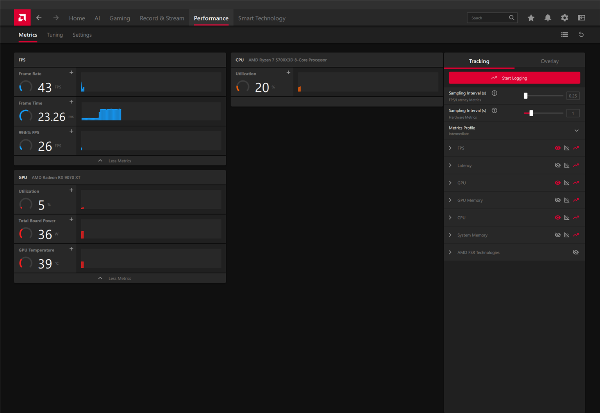This screenshot has height=413, width=600.
Task: Expand the AMD FSR Technologies row
Action: 450,252
